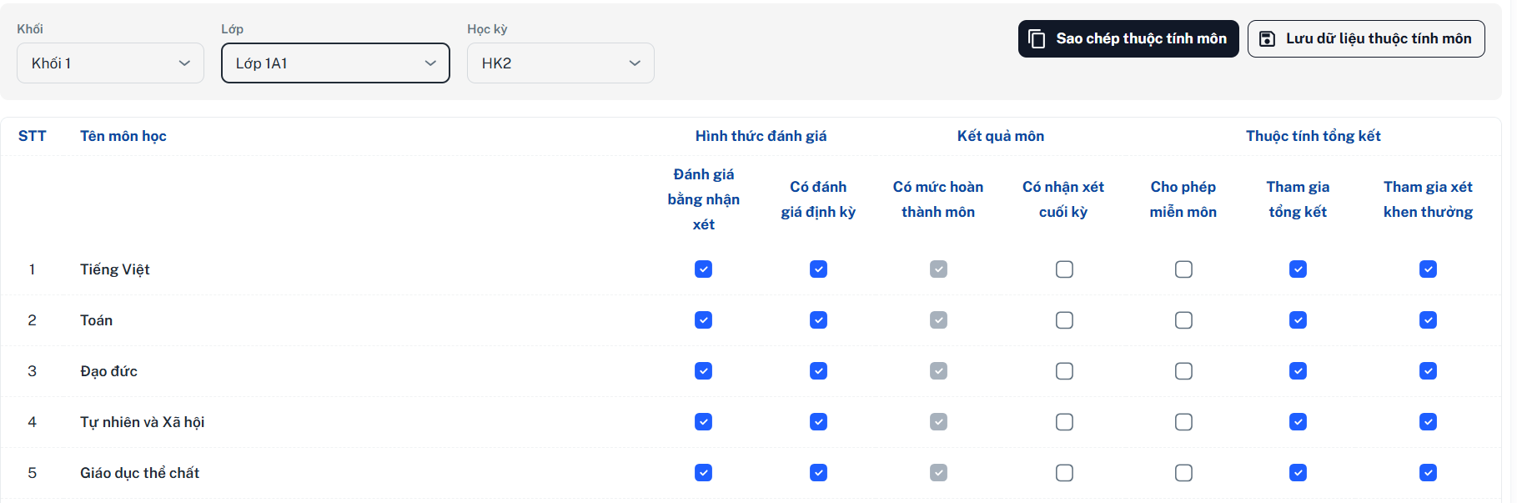
Task: Open the Lớp 1A1 dropdown
Action: [x=335, y=63]
